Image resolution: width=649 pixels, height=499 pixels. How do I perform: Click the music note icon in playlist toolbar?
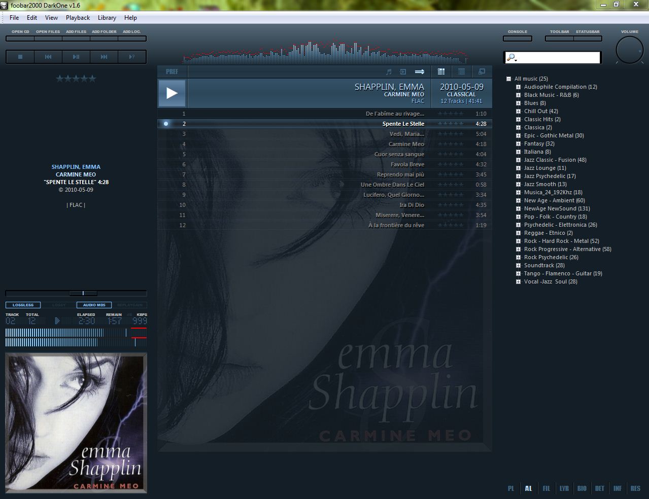pos(389,72)
